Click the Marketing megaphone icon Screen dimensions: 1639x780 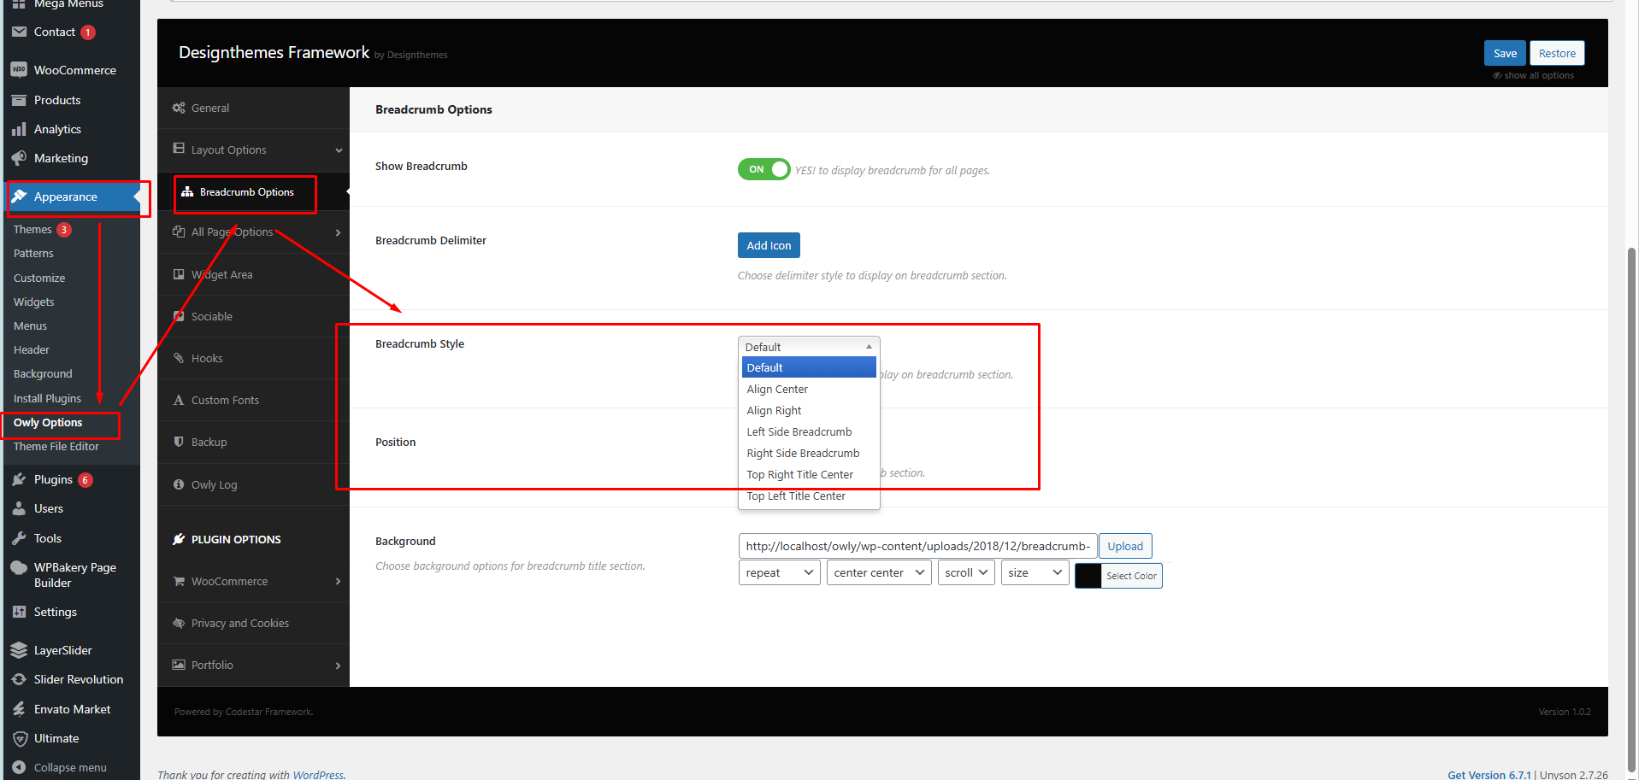[x=19, y=158]
